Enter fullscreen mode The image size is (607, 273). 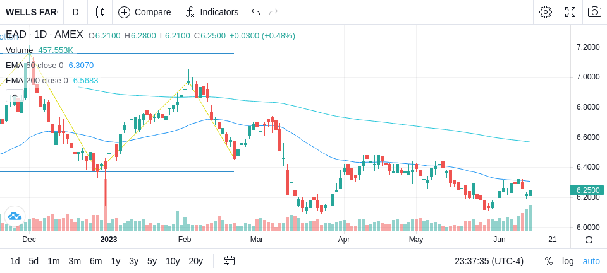tap(570, 12)
